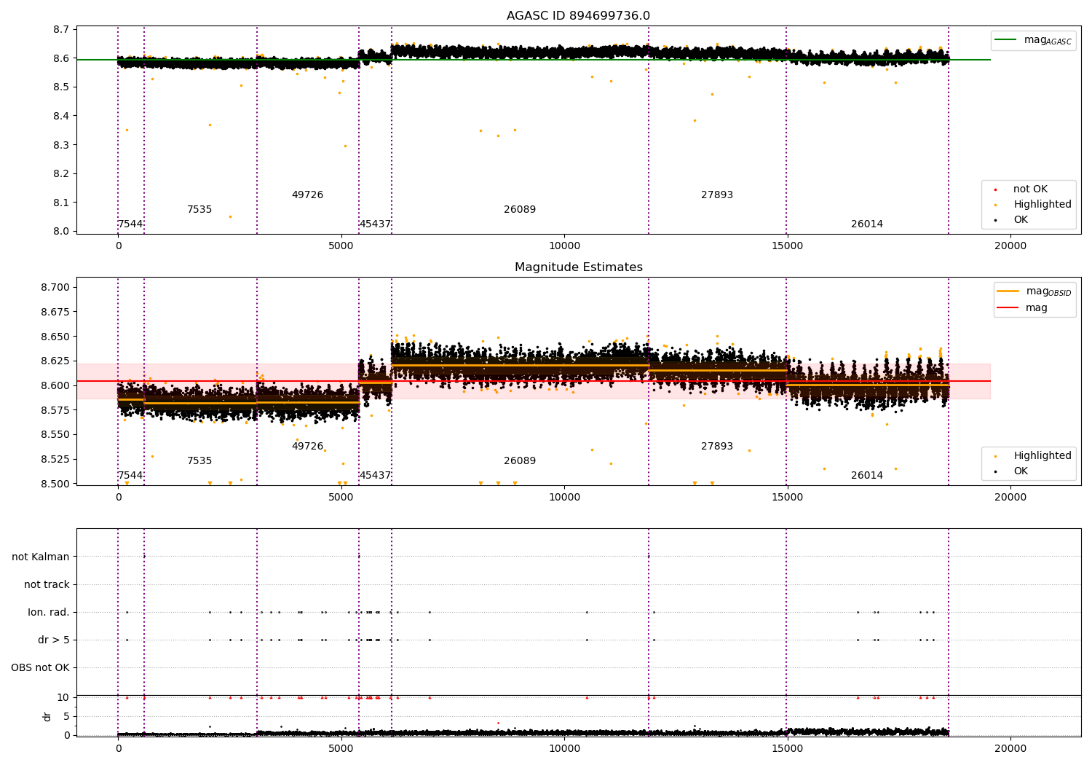
Task: Click the 'not track' axis label
Action: pos(47,585)
